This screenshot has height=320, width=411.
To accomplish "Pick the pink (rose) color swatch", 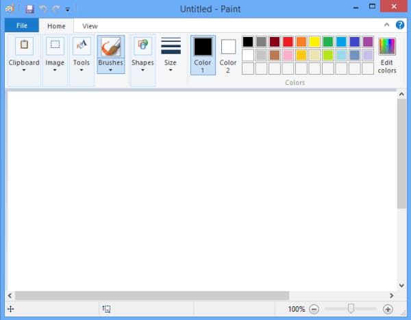I will coord(288,56).
